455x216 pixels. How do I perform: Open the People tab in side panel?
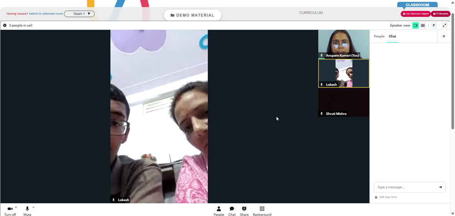(x=379, y=36)
